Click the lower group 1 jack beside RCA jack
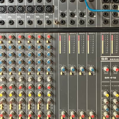The height and width of the screenshot is (119, 119). click(x=62, y=22)
